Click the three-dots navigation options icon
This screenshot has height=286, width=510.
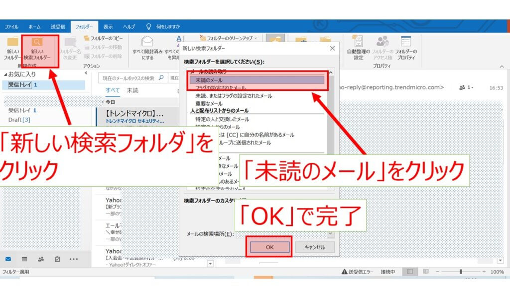[74, 259]
